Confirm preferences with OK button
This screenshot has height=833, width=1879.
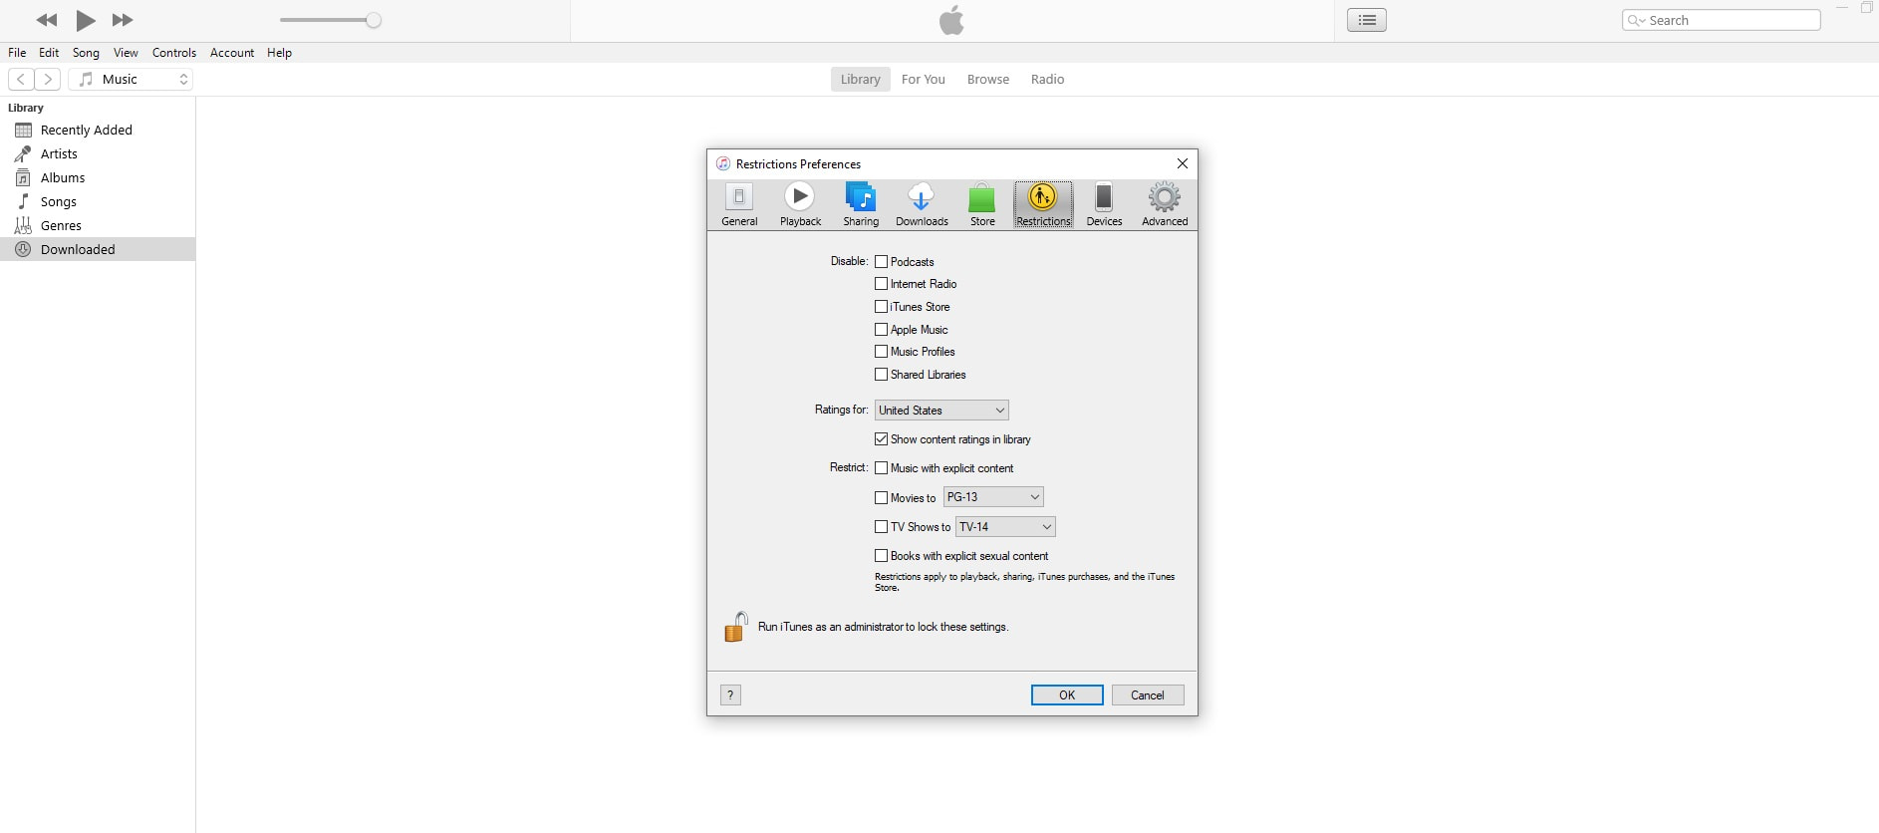coord(1067,695)
